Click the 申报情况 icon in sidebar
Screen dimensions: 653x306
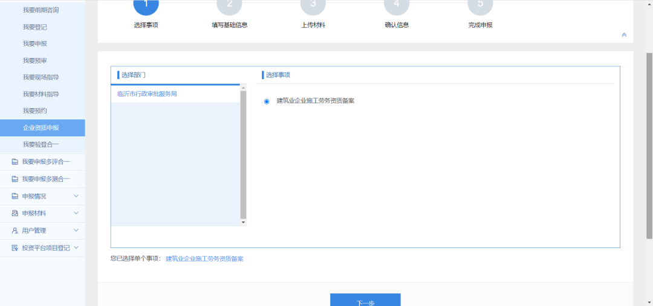(15, 196)
